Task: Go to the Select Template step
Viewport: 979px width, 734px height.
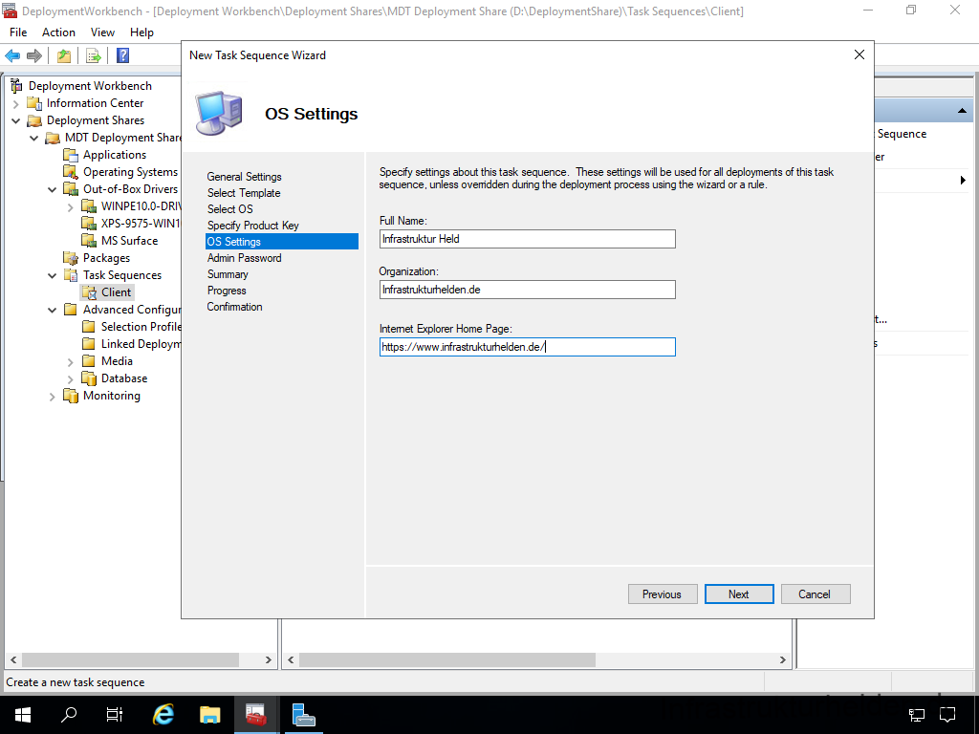Action: point(244,193)
